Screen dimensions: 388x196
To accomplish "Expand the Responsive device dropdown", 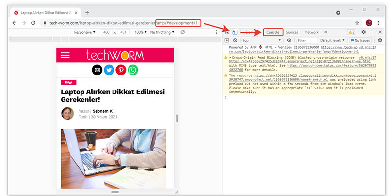I will coord(85,32).
